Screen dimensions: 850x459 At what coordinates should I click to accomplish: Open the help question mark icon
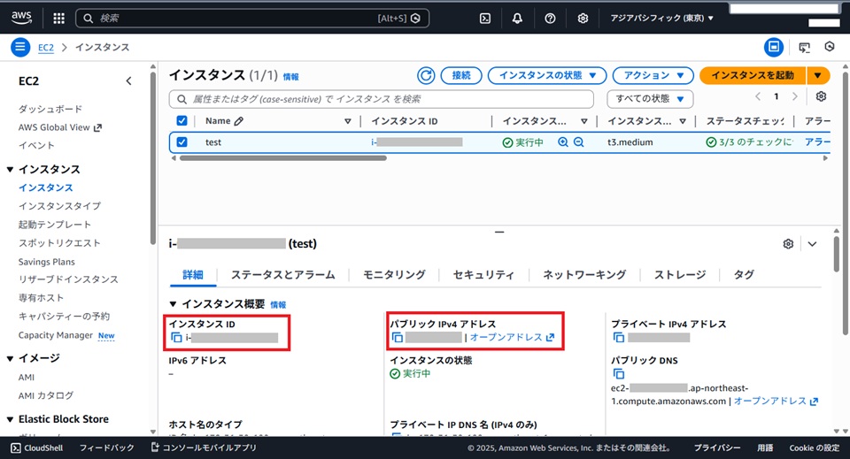pos(550,18)
